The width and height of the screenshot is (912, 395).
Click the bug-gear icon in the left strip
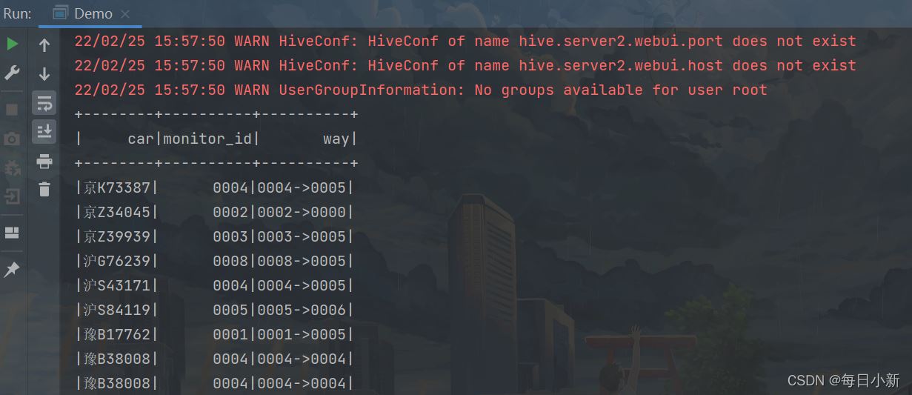12,167
